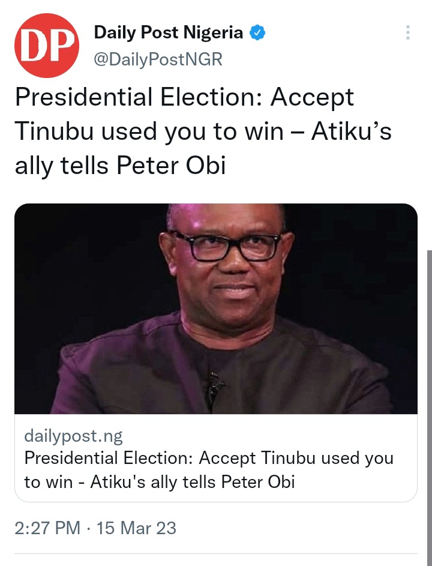
Task: Click the @DailyPostNGR handle
Action: point(158,59)
